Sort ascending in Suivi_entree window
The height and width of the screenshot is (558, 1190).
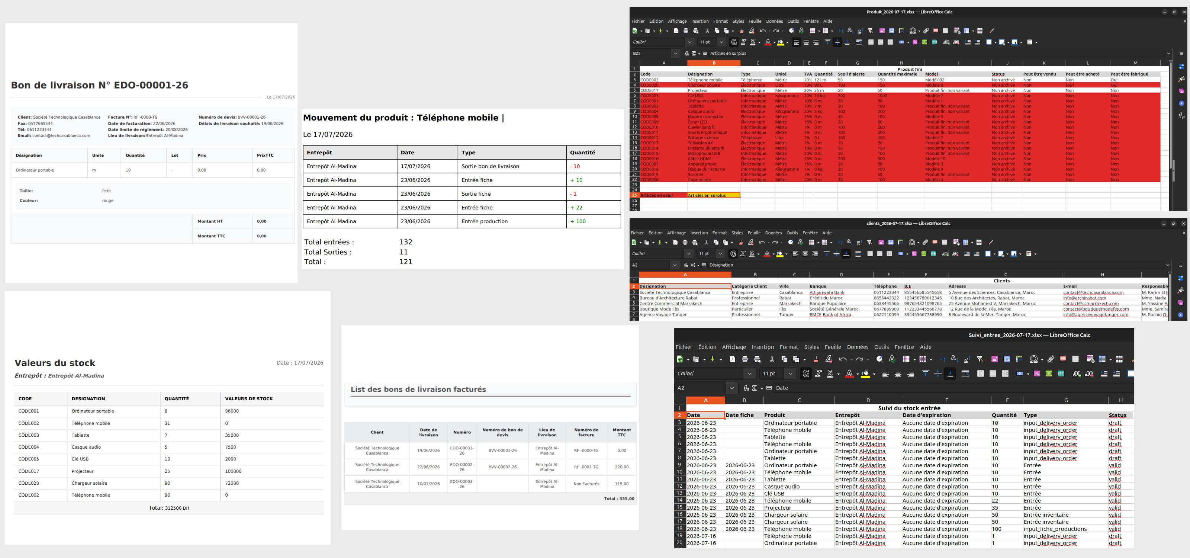[954, 359]
